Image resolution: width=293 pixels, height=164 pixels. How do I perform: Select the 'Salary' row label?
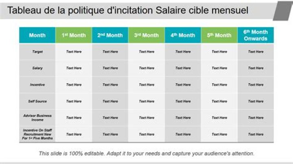(37, 68)
